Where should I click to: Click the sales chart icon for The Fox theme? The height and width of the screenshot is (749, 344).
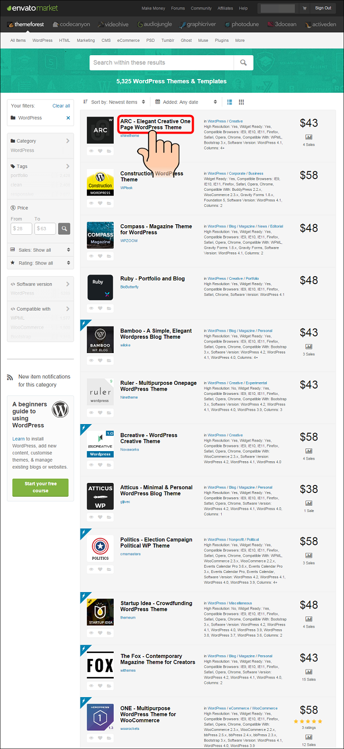(309, 672)
